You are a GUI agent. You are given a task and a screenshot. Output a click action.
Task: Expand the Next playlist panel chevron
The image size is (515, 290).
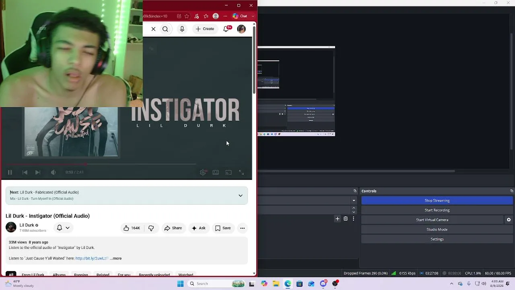[241, 196]
